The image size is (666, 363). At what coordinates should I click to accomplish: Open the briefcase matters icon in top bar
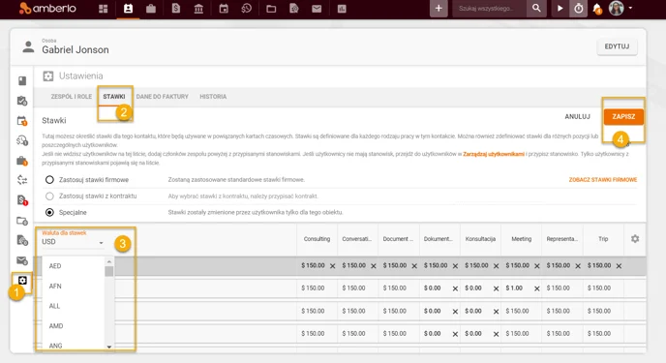151,9
